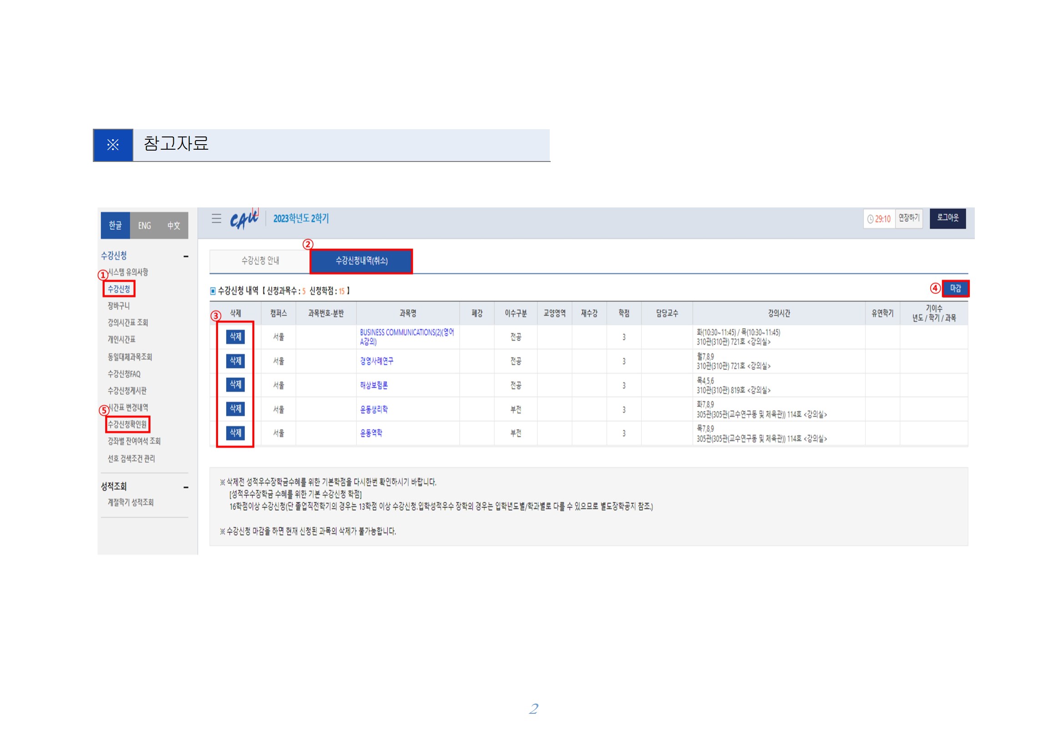
Task: Collapse the 수강신청 sidebar section
Action: pyautogui.click(x=186, y=256)
